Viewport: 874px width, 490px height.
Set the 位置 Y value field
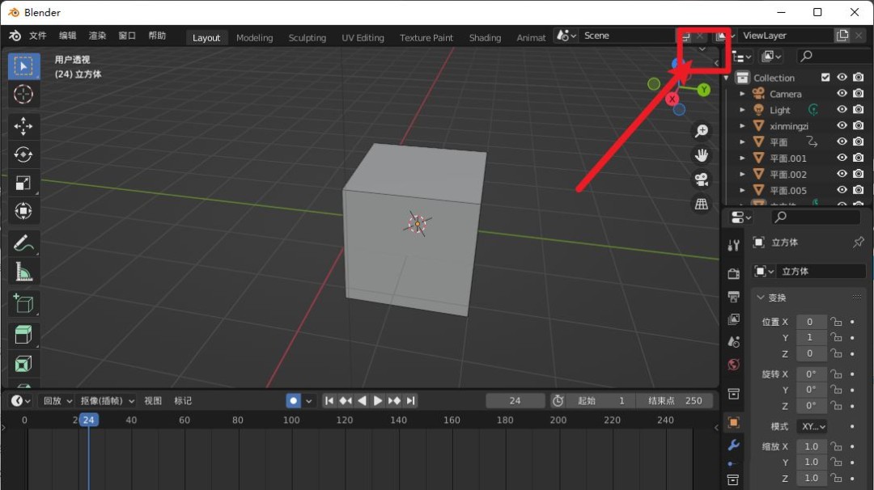click(x=811, y=337)
